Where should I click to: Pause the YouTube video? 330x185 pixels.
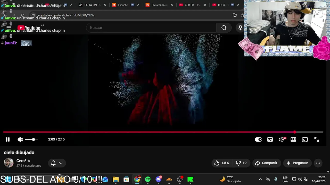click(x=8, y=139)
